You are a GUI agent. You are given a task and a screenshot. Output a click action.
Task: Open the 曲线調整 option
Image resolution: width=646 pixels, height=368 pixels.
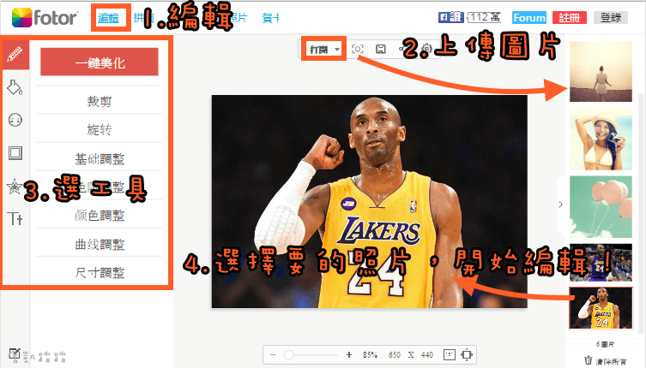click(100, 244)
